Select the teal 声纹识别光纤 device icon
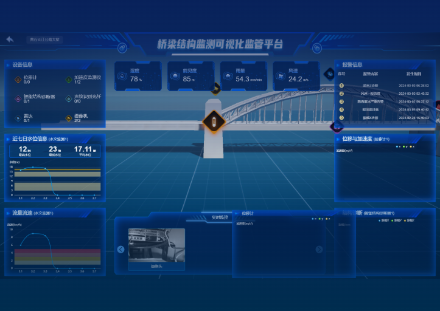 click(x=69, y=98)
